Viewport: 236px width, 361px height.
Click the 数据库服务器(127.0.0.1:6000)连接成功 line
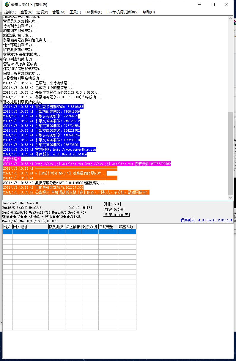click(54, 183)
